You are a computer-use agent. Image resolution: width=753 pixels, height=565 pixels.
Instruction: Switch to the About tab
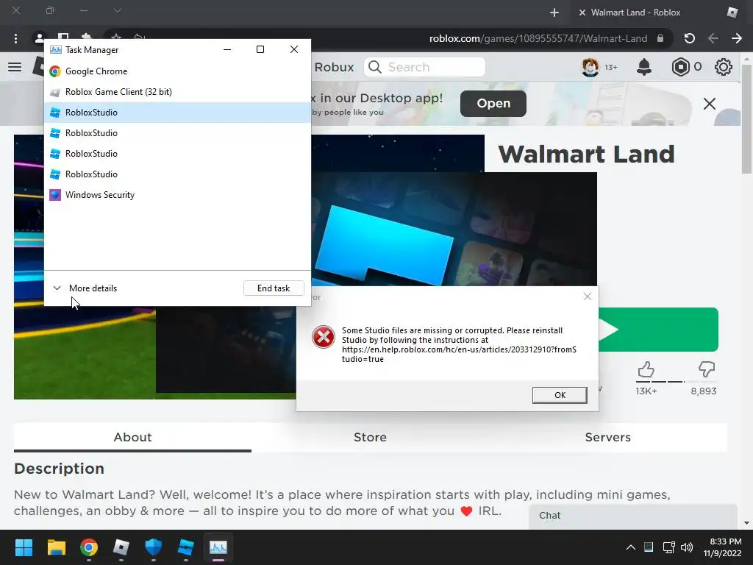(132, 438)
